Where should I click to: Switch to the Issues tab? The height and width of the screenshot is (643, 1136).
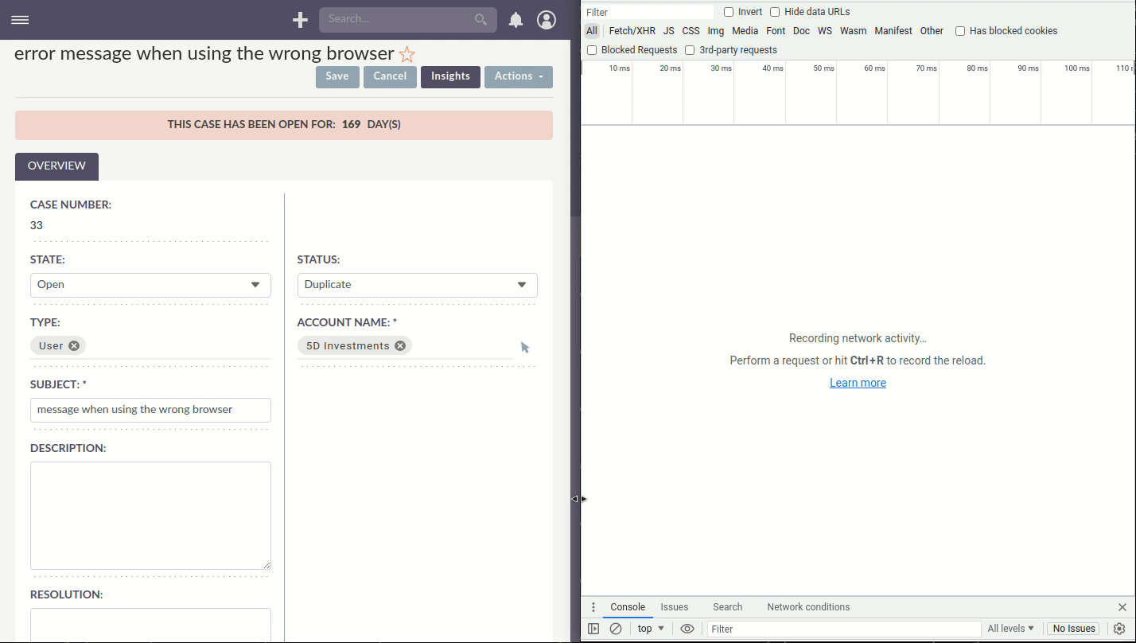[674, 607]
